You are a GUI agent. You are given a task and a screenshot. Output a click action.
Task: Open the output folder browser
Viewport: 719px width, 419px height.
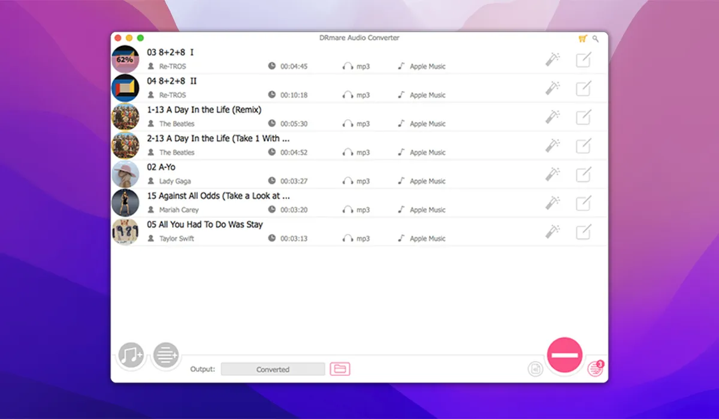(x=340, y=369)
